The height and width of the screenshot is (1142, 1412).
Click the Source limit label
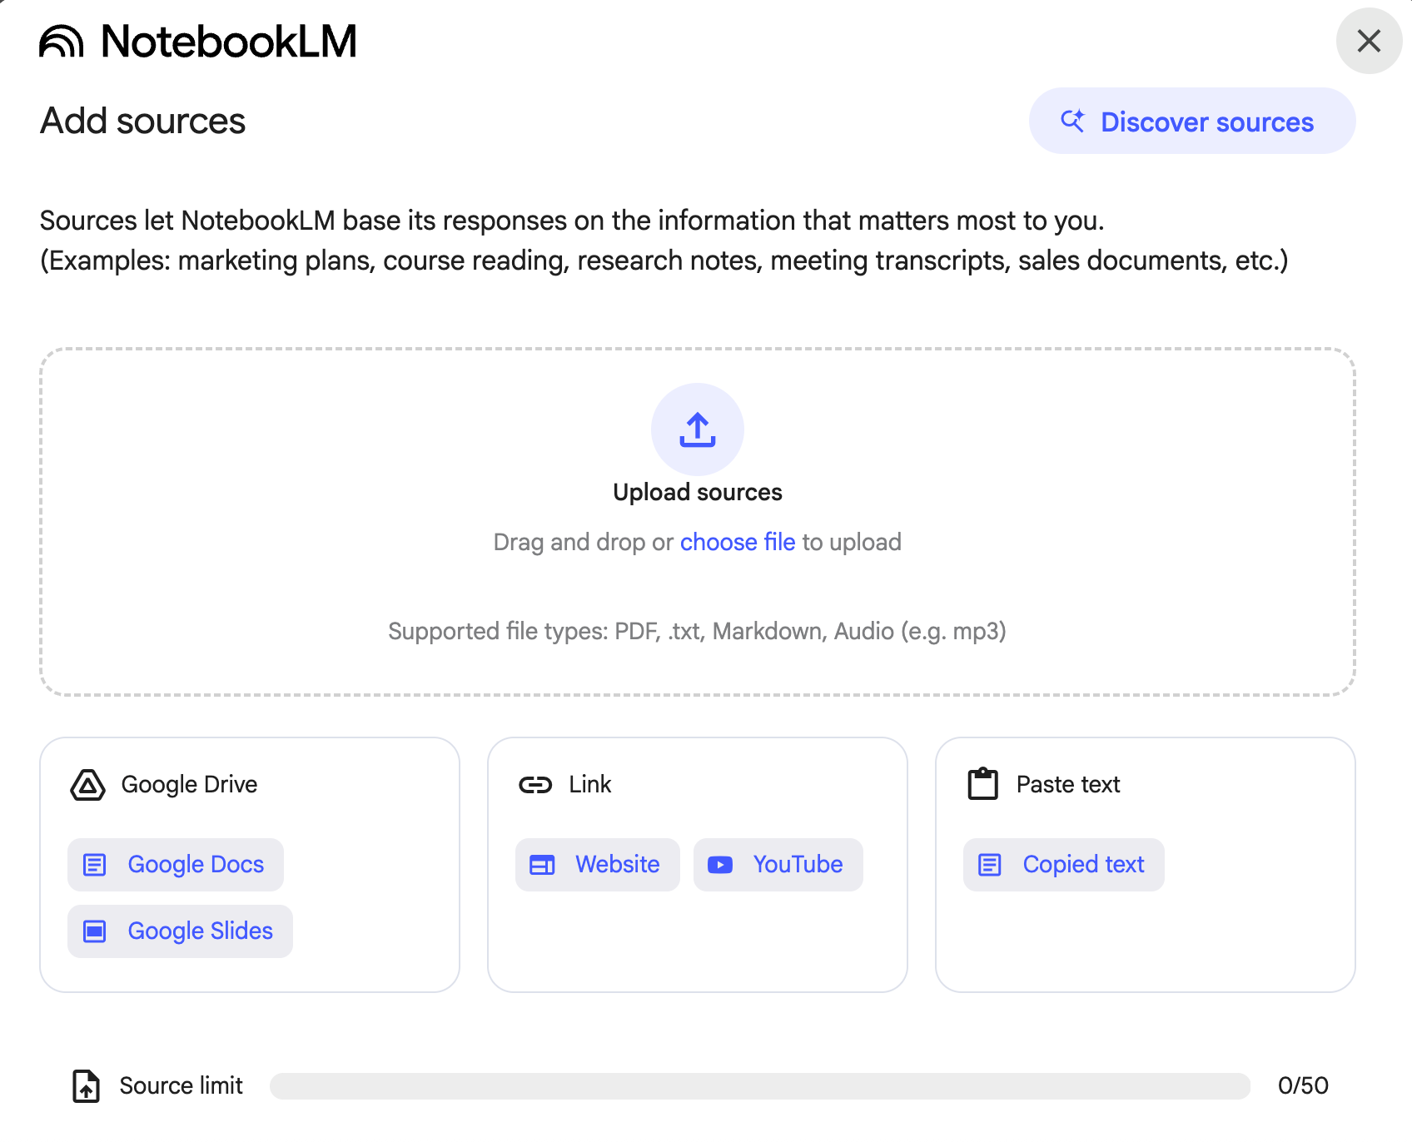(x=181, y=1085)
